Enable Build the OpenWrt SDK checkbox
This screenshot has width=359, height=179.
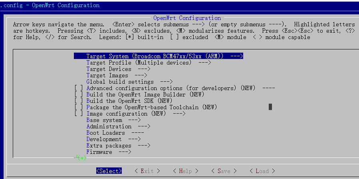click(x=79, y=101)
